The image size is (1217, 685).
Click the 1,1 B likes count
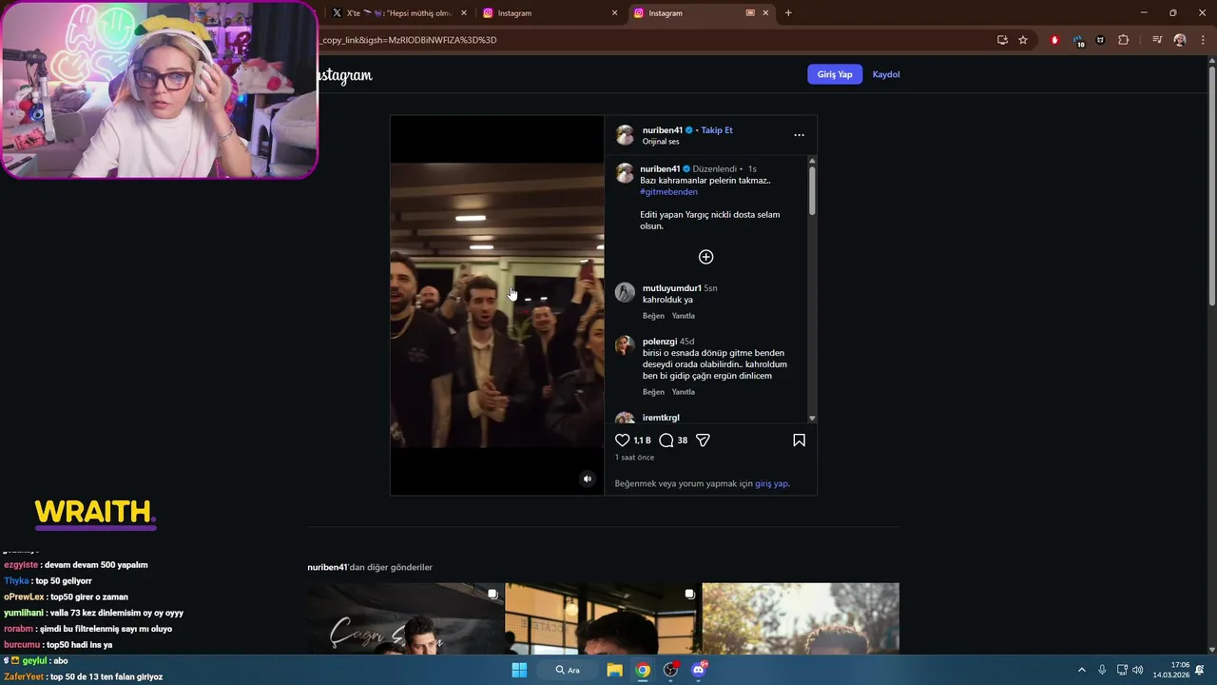pos(642,440)
